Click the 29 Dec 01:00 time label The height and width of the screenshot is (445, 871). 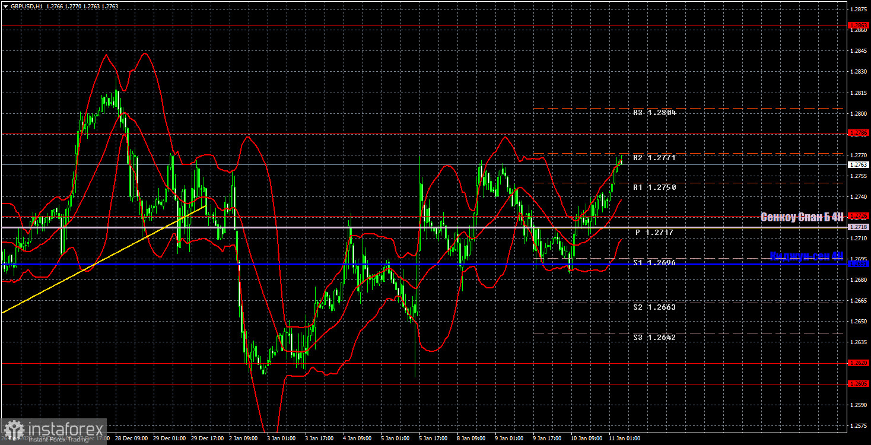[168, 439]
